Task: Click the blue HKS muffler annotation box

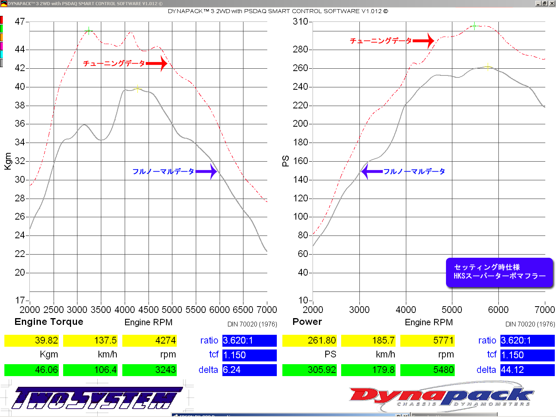Action: tap(499, 272)
